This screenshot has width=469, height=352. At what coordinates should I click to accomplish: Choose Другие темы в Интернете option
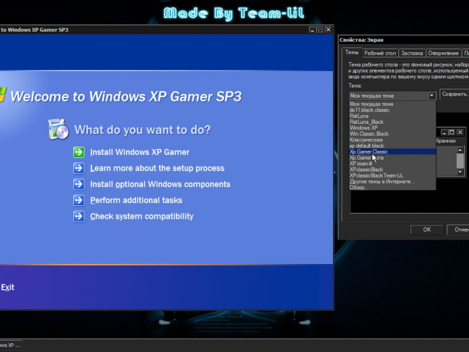click(x=392, y=182)
